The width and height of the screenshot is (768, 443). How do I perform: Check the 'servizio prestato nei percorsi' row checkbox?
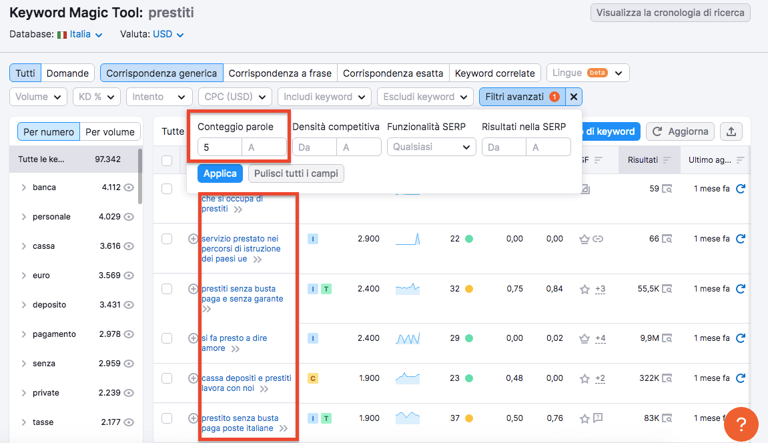pyautogui.click(x=167, y=239)
